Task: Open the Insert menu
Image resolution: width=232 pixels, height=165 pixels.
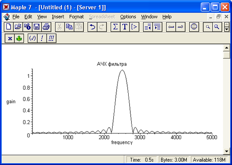Action: [58, 17]
